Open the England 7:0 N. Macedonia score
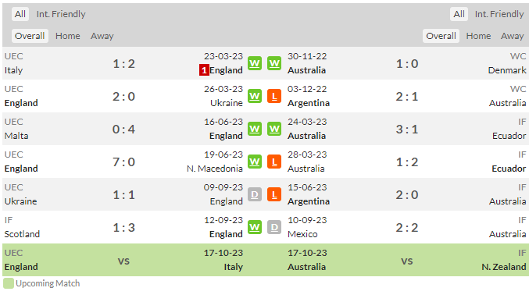 pos(123,162)
